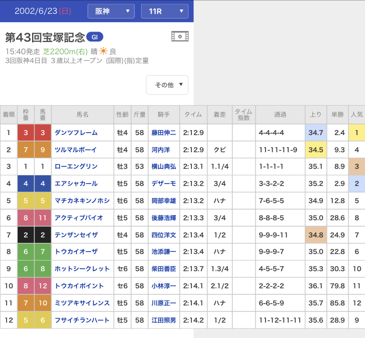Click the course text 芝2200m(右)
Viewport: 365px width, 338px height.
[x=65, y=51]
